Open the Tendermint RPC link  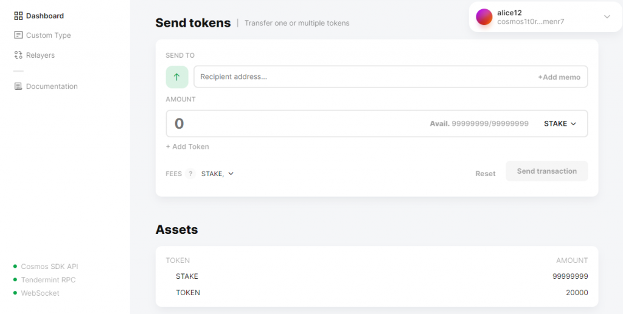click(x=48, y=280)
